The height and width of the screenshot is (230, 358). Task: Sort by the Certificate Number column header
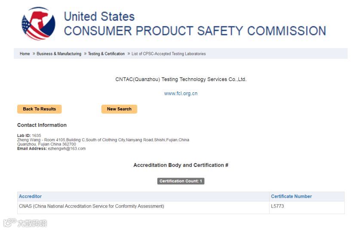[291, 197]
